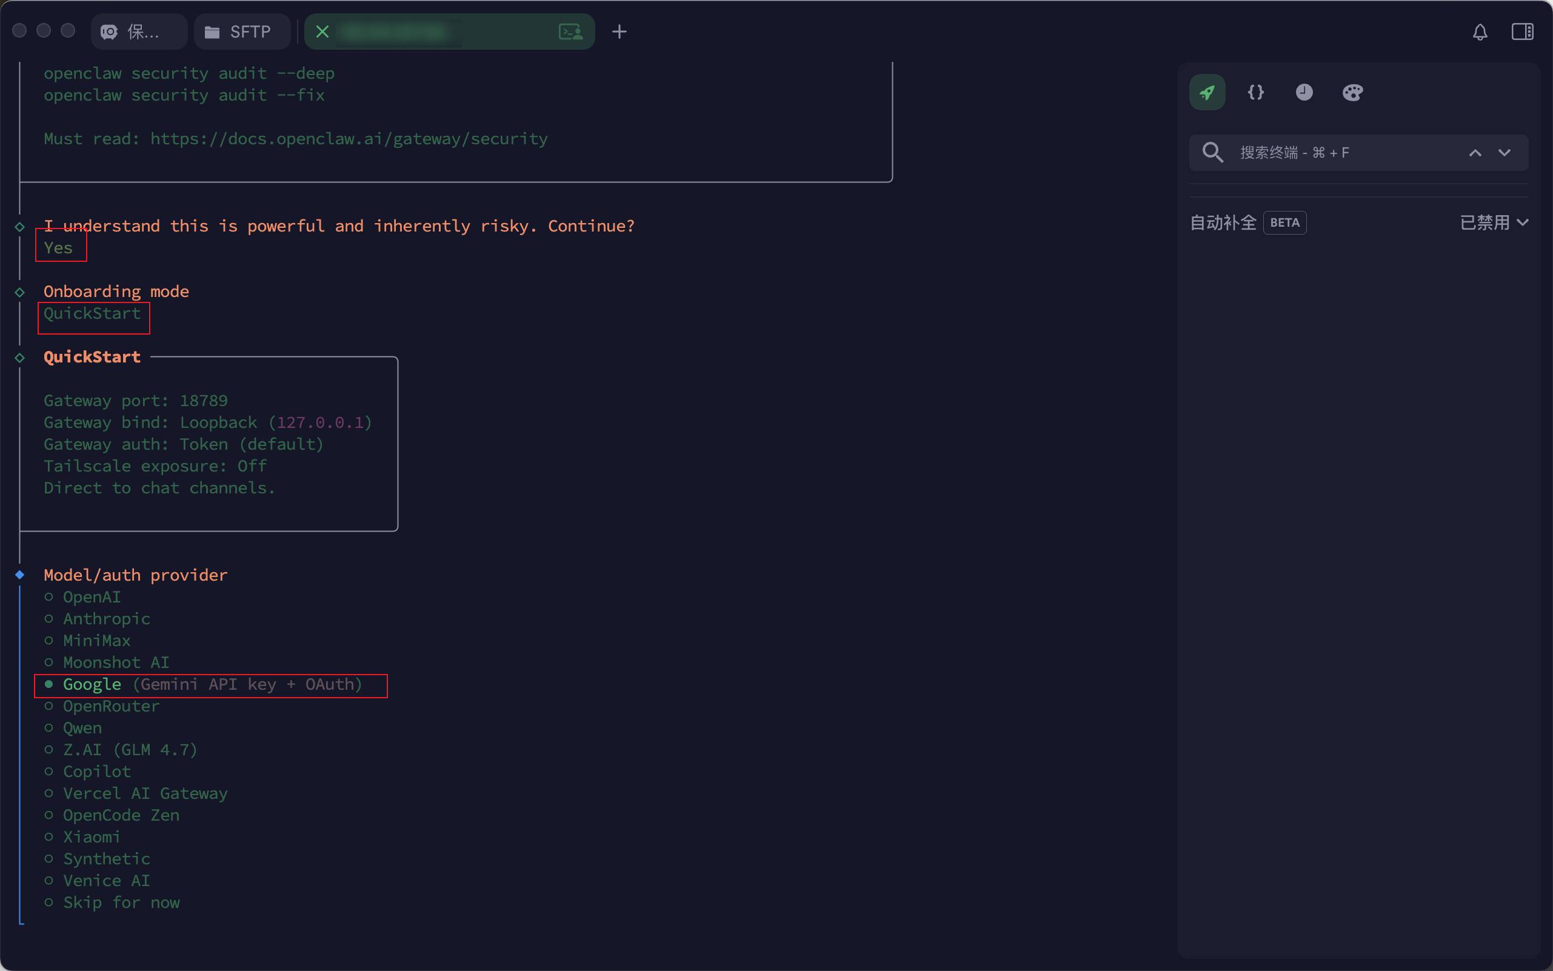Close the active terminal tab X

(322, 32)
